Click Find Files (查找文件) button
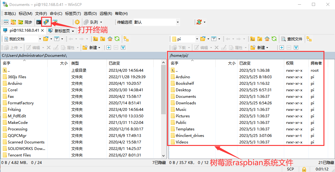This screenshot has width=335, height=172. 292,39
